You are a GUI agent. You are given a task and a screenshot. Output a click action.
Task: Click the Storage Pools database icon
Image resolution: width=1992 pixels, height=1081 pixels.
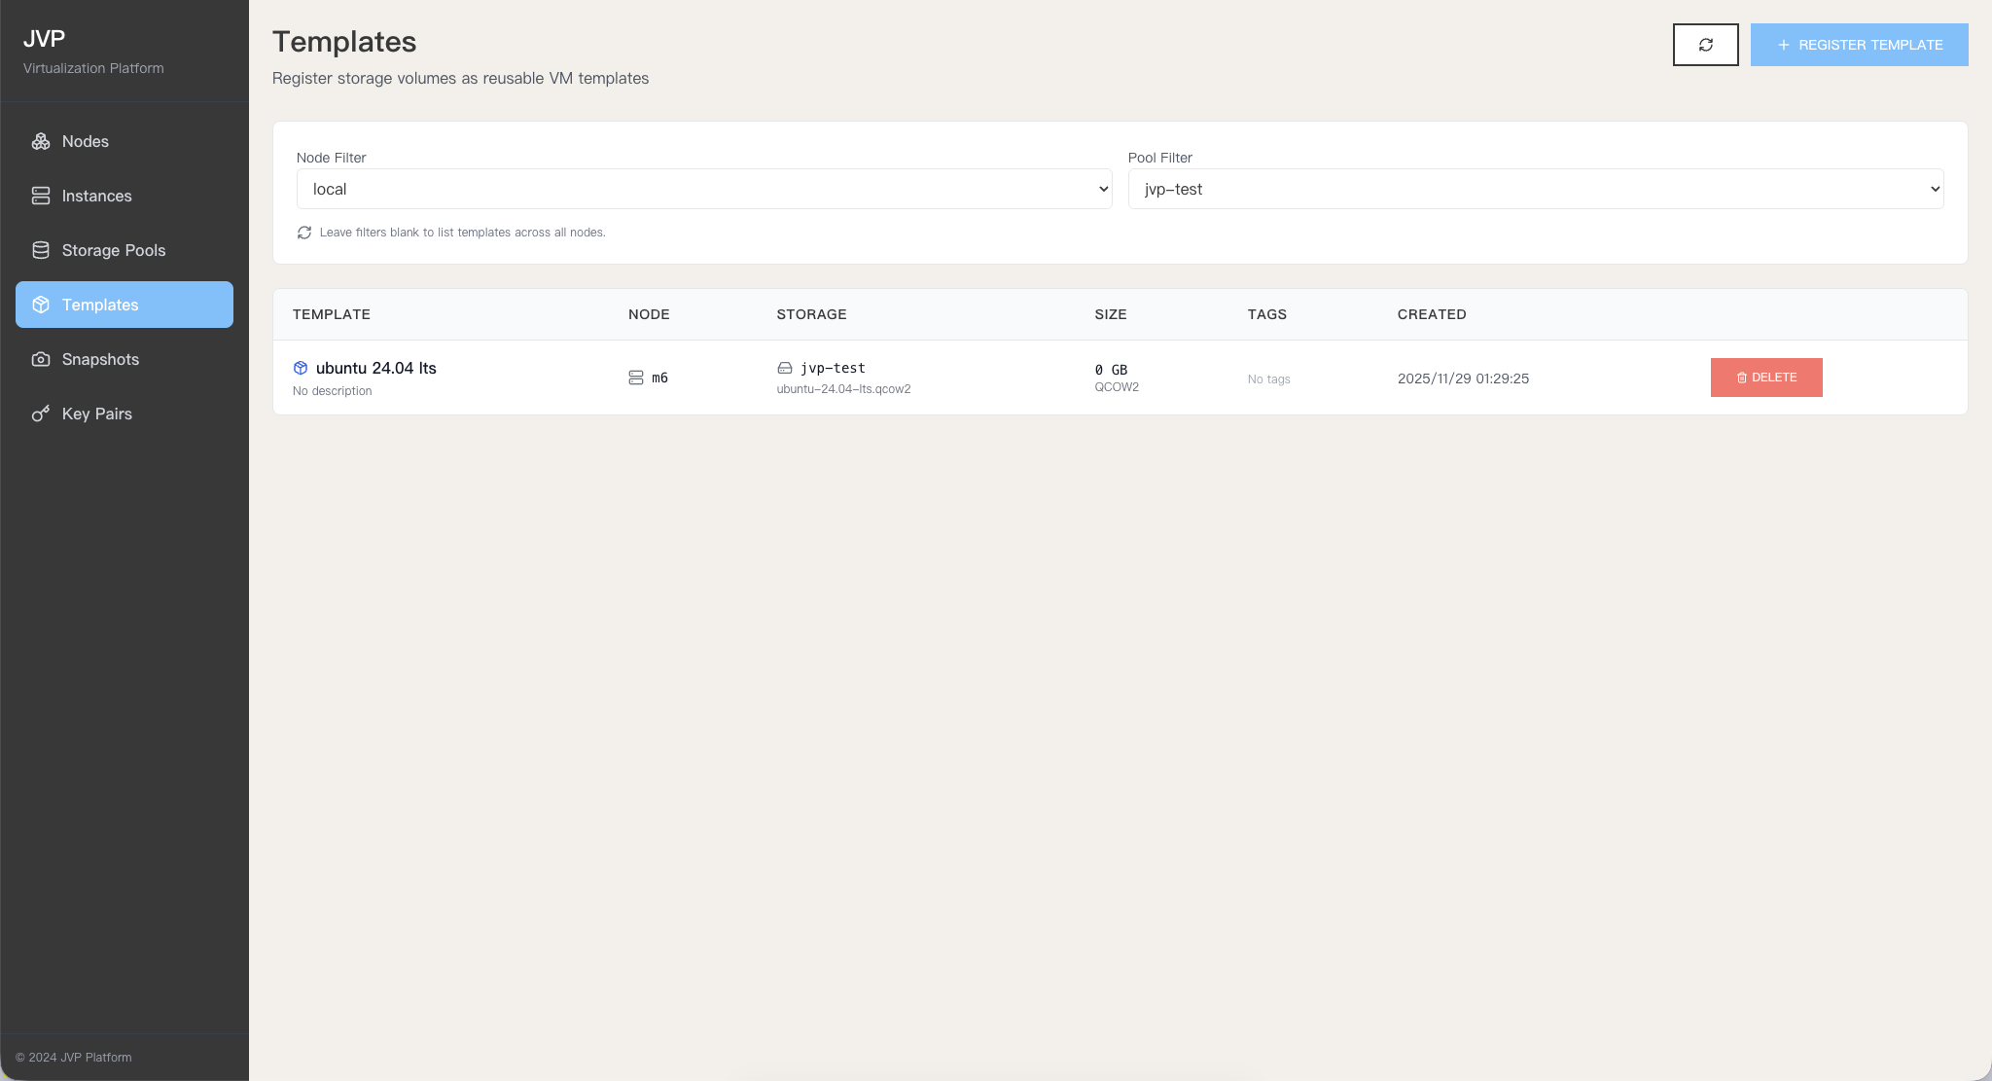[x=41, y=250]
